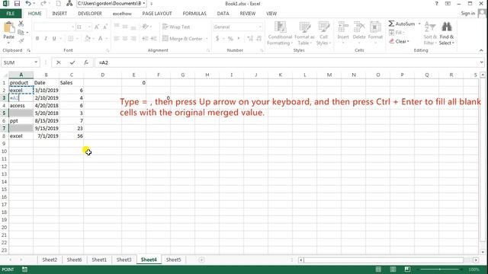Open the file path dropdown in toolbar
The width and height of the screenshot is (488, 274).
pyautogui.click(x=144, y=4)
